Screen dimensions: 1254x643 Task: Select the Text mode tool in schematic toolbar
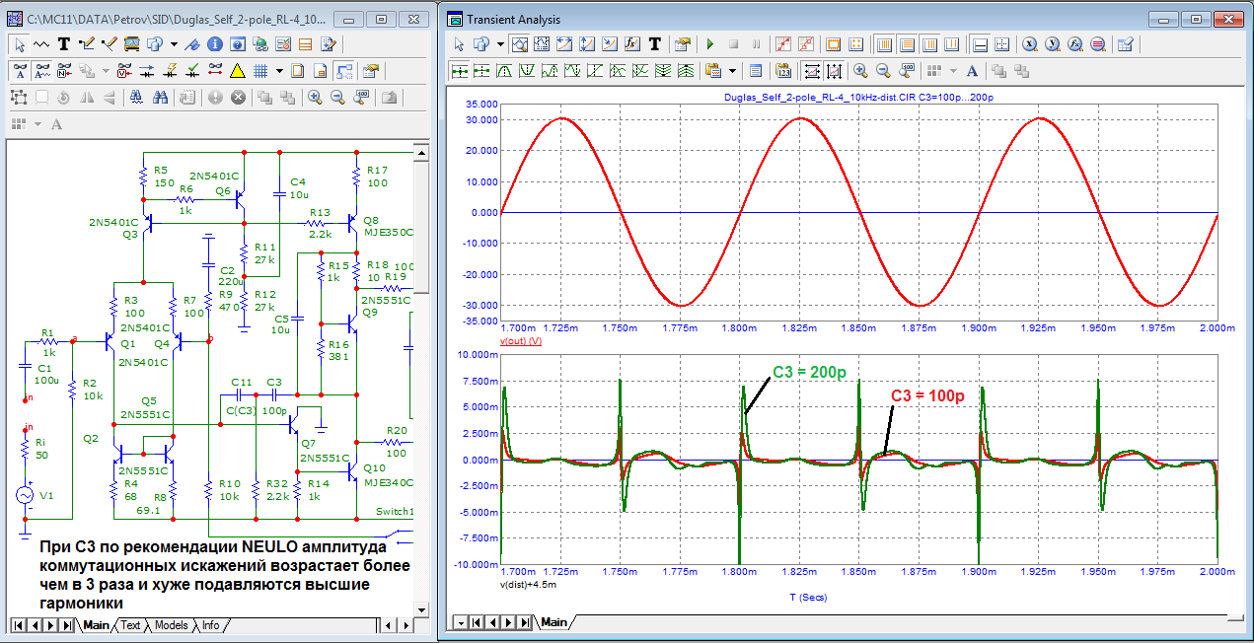64,43
